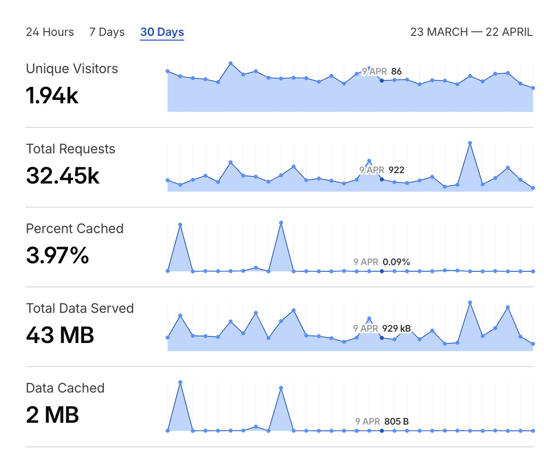
Task: Click the 43 MB Total Data Served value
Action: (60, 335)
